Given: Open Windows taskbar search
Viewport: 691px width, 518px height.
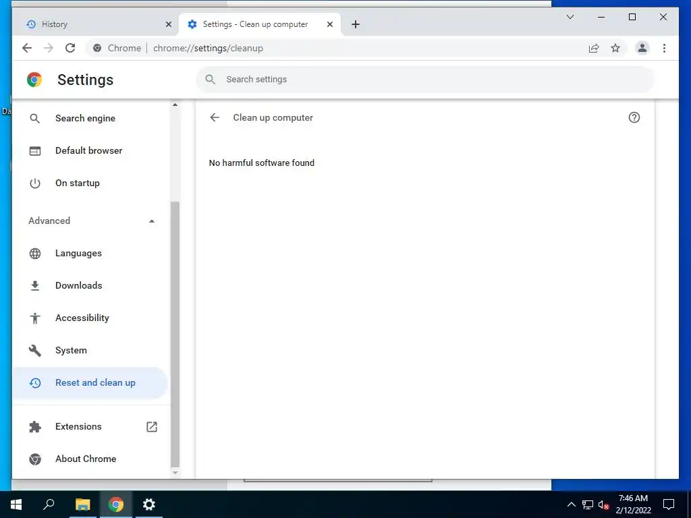Looking at the screenshot, I should click(x=49, y=505).
